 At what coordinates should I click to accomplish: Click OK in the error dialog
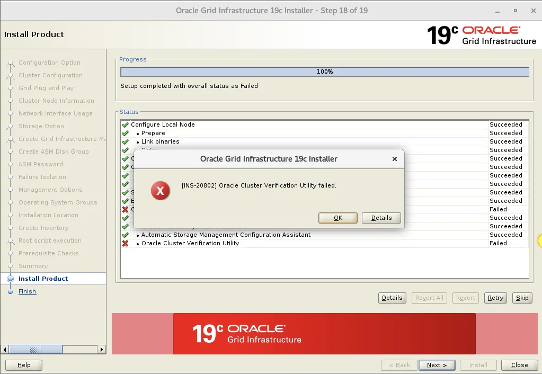click(x=337, y=218)
